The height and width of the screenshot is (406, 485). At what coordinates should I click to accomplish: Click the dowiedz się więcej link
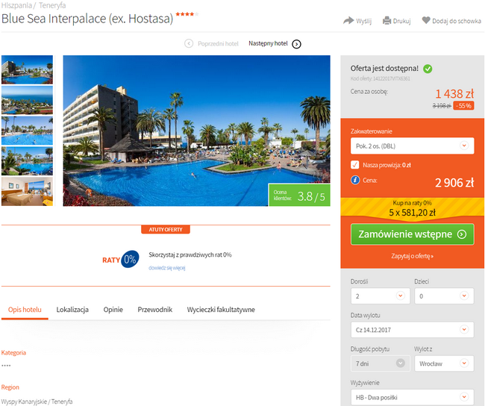point(166,268)
